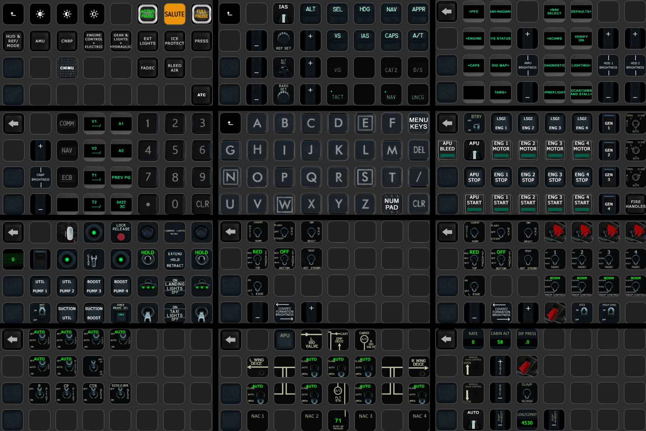Click the red LOCK RELEASE button
646x431 pixels.
pyautogui.click(x=121, y=232)
